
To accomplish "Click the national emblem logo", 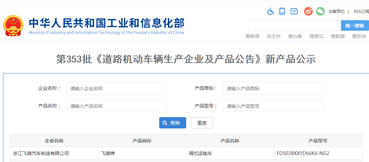I will (13, 25).
